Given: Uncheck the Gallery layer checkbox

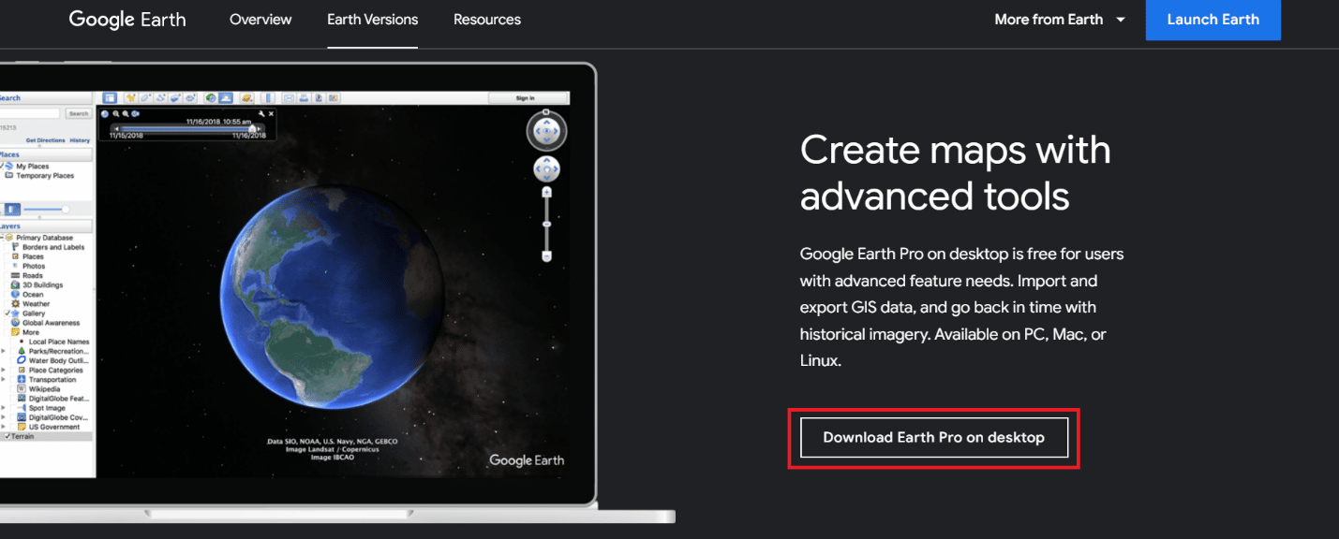Looking at the screenshot, I should (7, 313).
